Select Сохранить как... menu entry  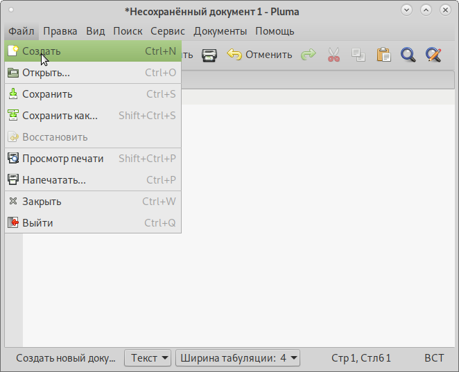pos(60,116)
